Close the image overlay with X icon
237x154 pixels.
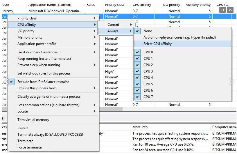pos(230,10)
